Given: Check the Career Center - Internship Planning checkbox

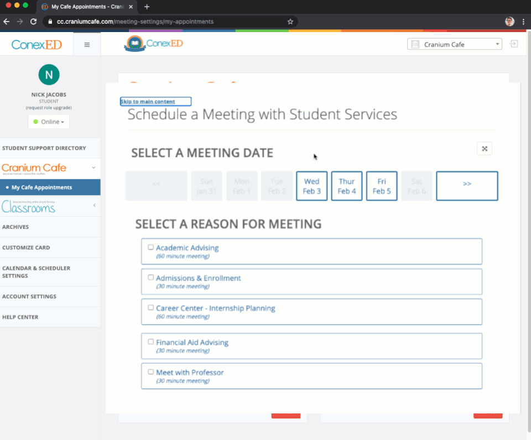Looking at the screenshot, I should [x=150, y=308].
